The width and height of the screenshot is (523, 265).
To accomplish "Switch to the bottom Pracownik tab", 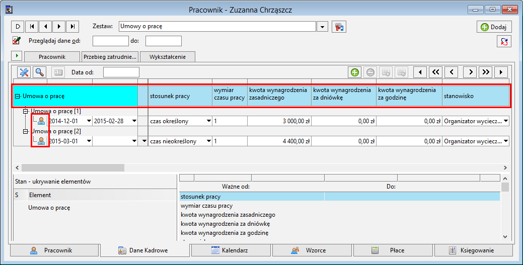I will 55,250.
